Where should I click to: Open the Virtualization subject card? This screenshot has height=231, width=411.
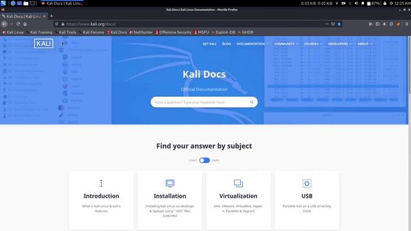point(238,200)
